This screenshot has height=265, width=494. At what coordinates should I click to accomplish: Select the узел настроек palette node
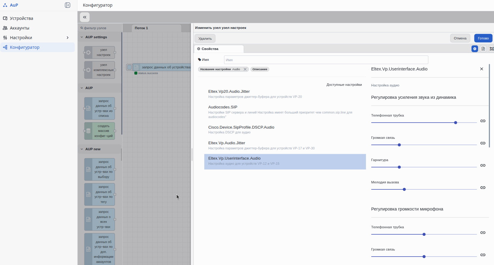tap(100, 52)
